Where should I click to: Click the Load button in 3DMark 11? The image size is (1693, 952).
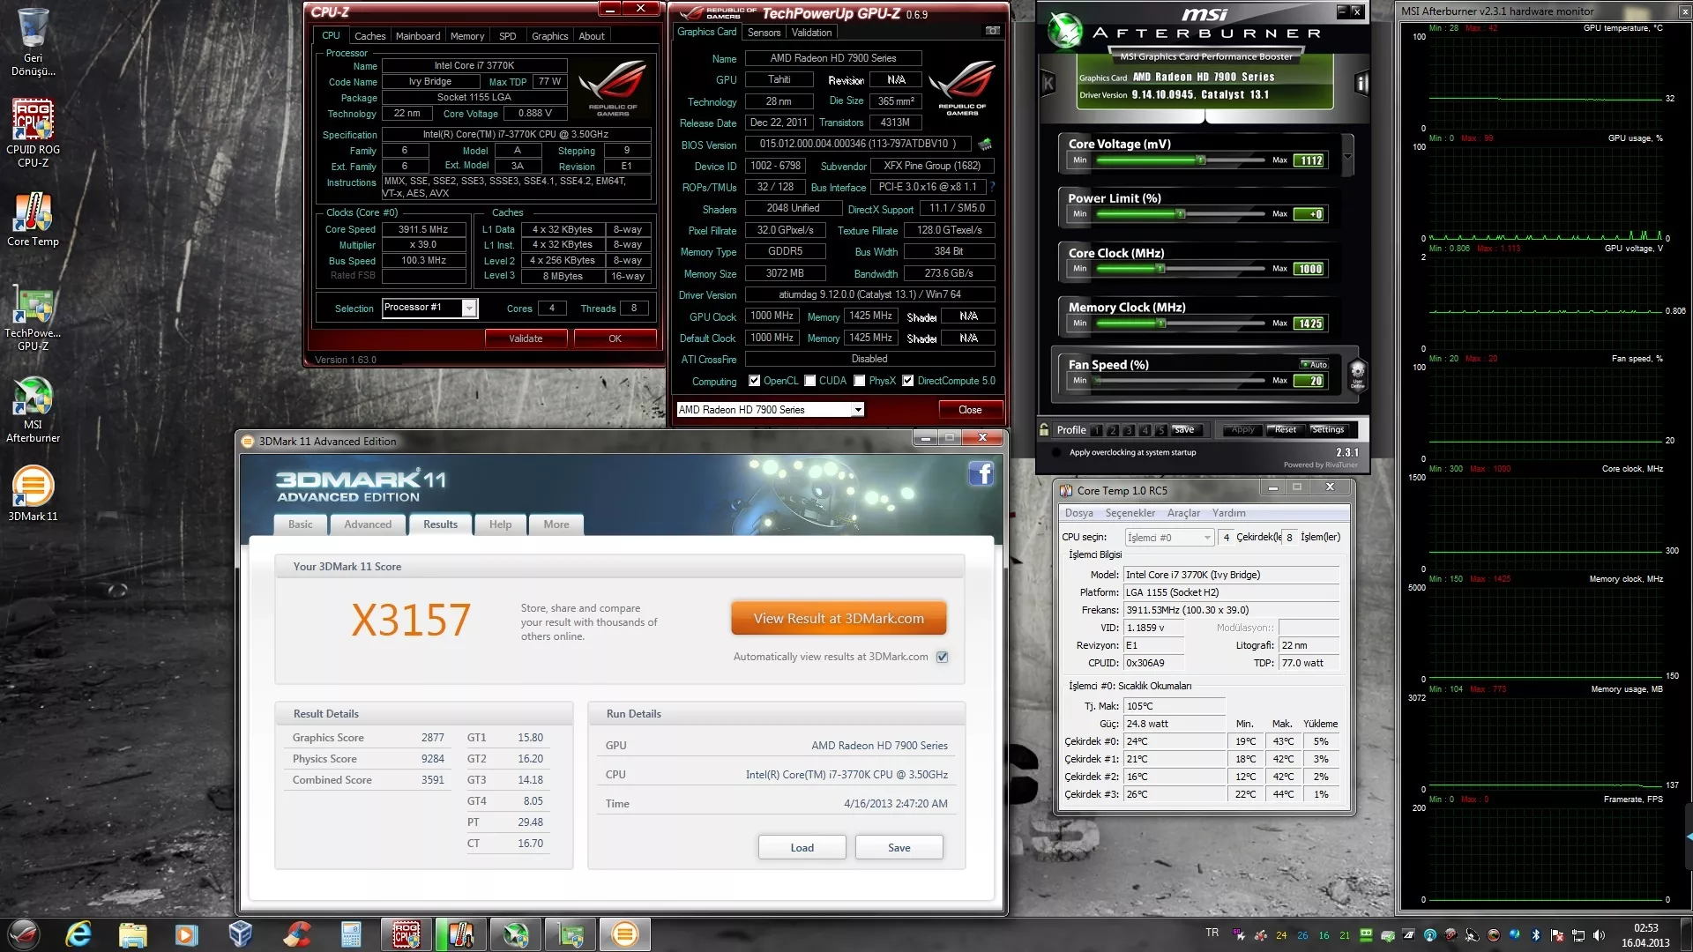coord(802,848)
